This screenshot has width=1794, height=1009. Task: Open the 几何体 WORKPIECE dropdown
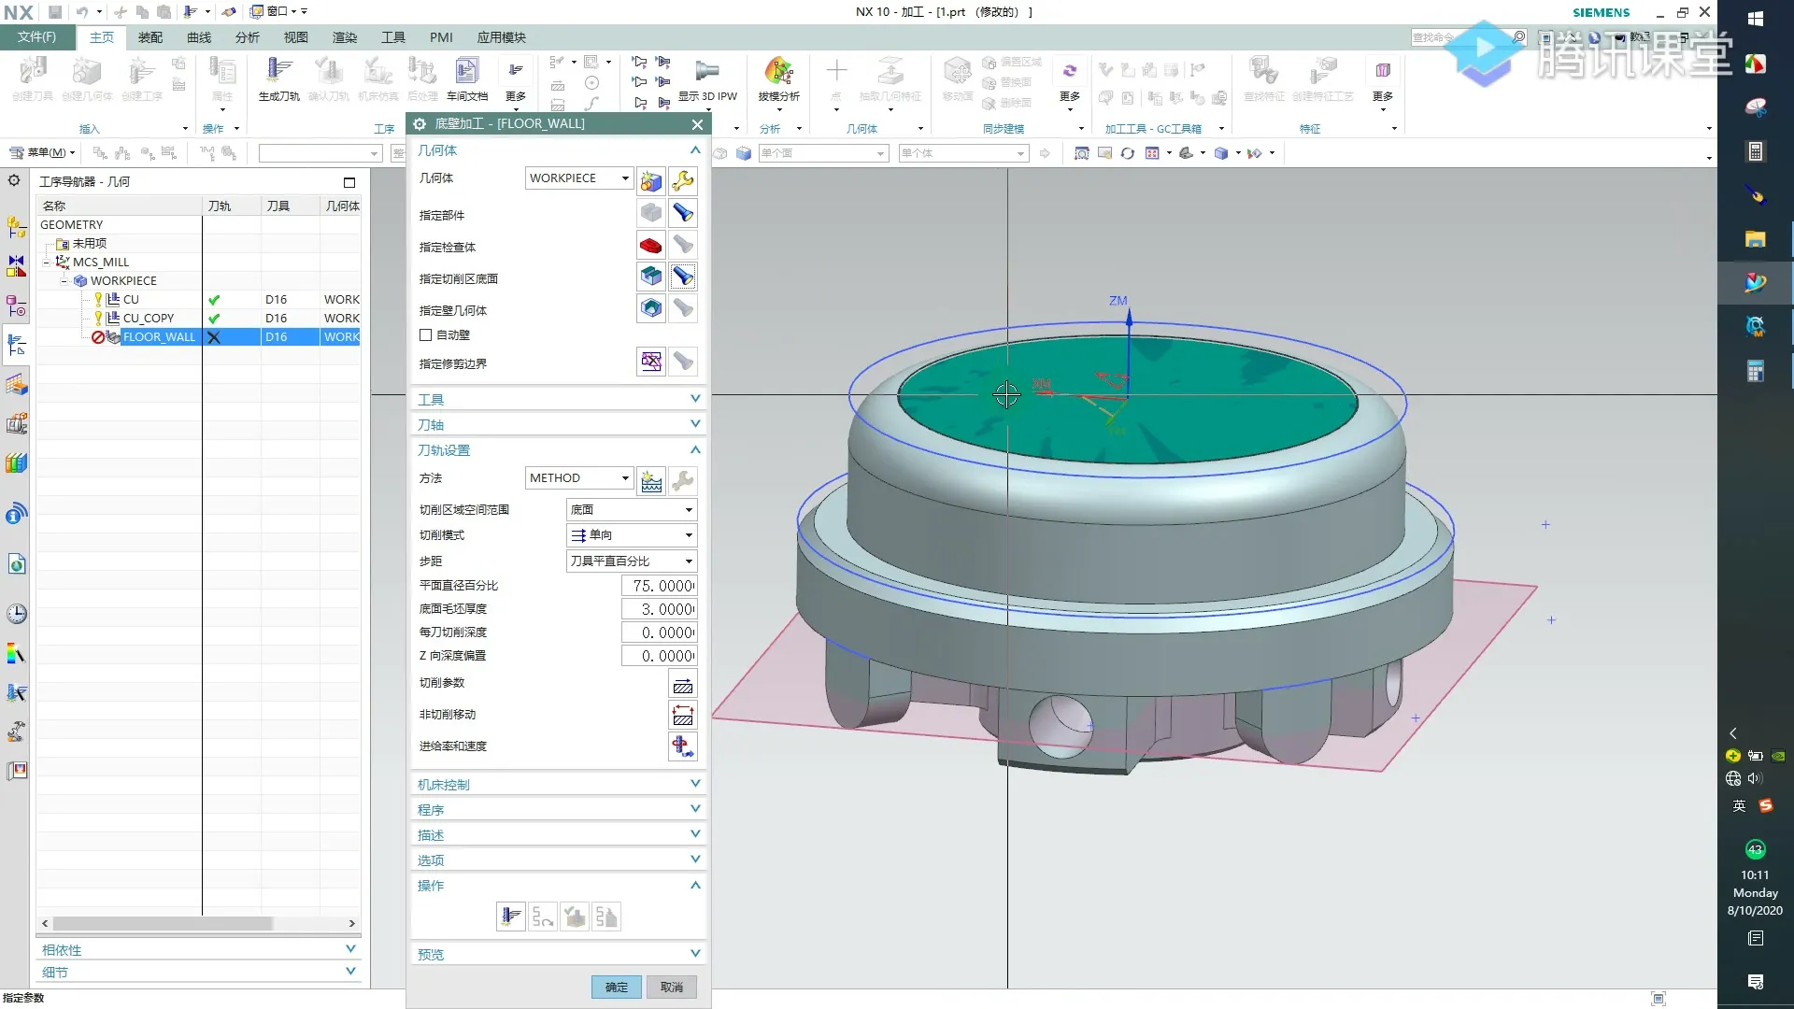(579, 178)
